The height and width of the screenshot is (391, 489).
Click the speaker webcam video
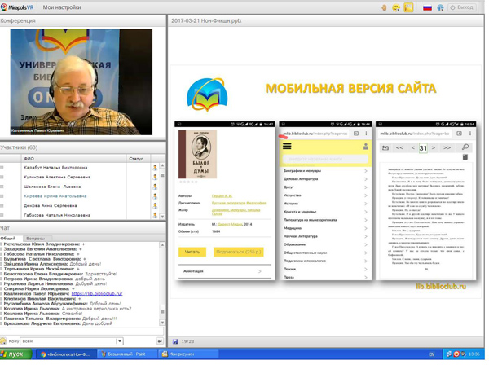(81, 82)
